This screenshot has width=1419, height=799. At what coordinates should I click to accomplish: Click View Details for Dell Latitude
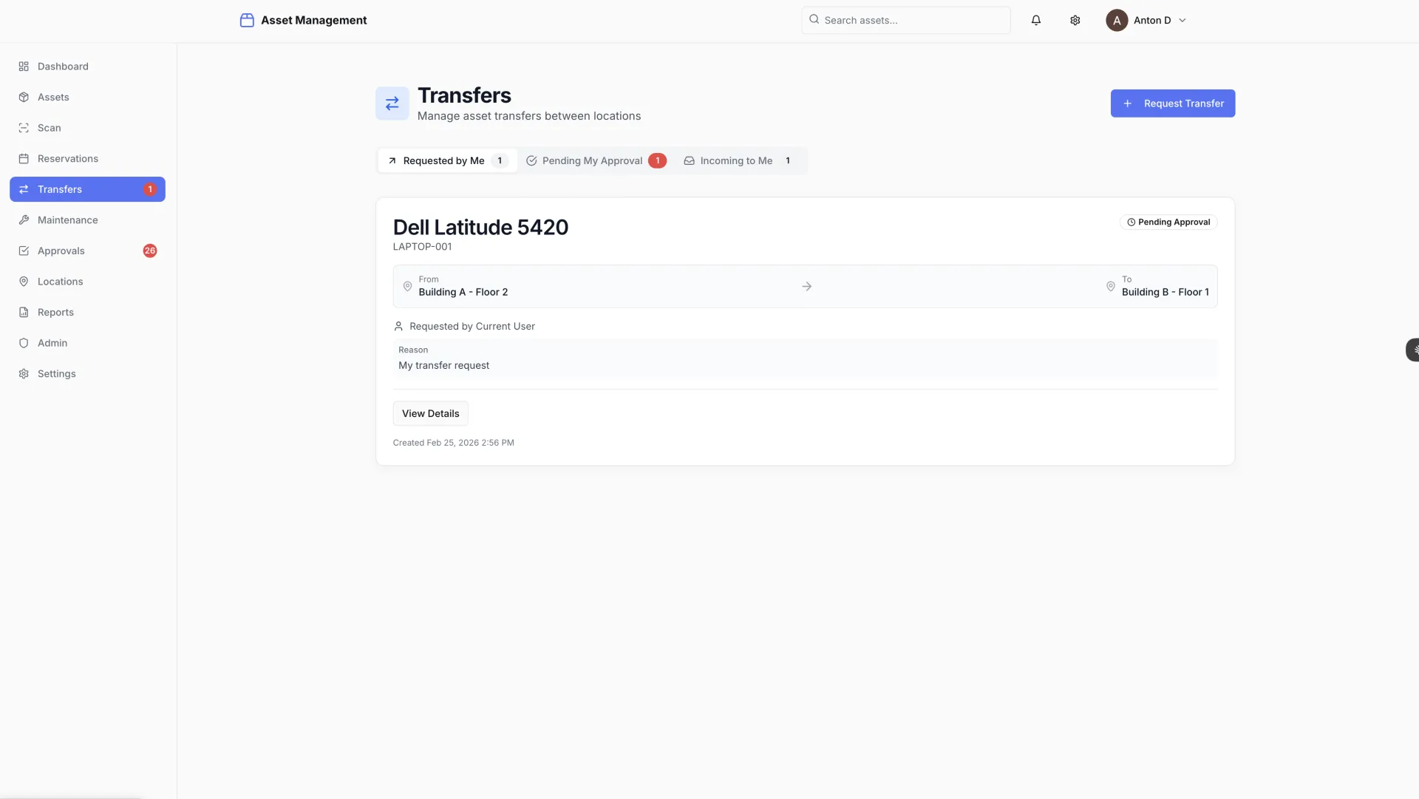tap(430, 413)
